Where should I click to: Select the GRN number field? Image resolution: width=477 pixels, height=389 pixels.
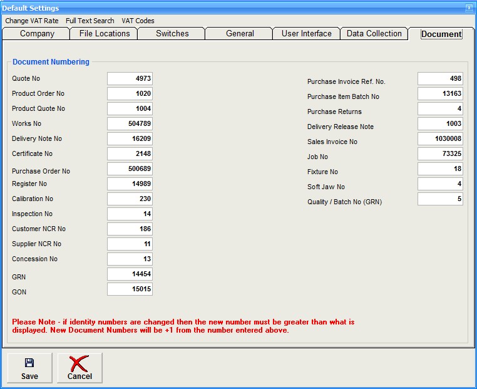point(130,274)
